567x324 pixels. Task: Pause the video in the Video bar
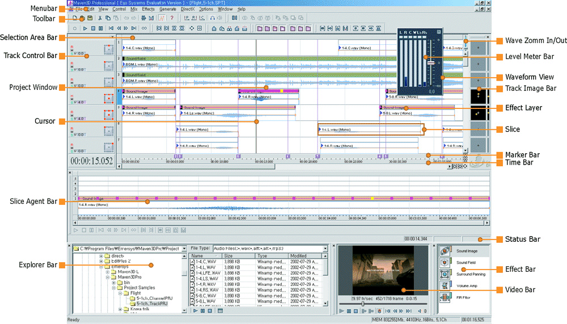[349, 311]
